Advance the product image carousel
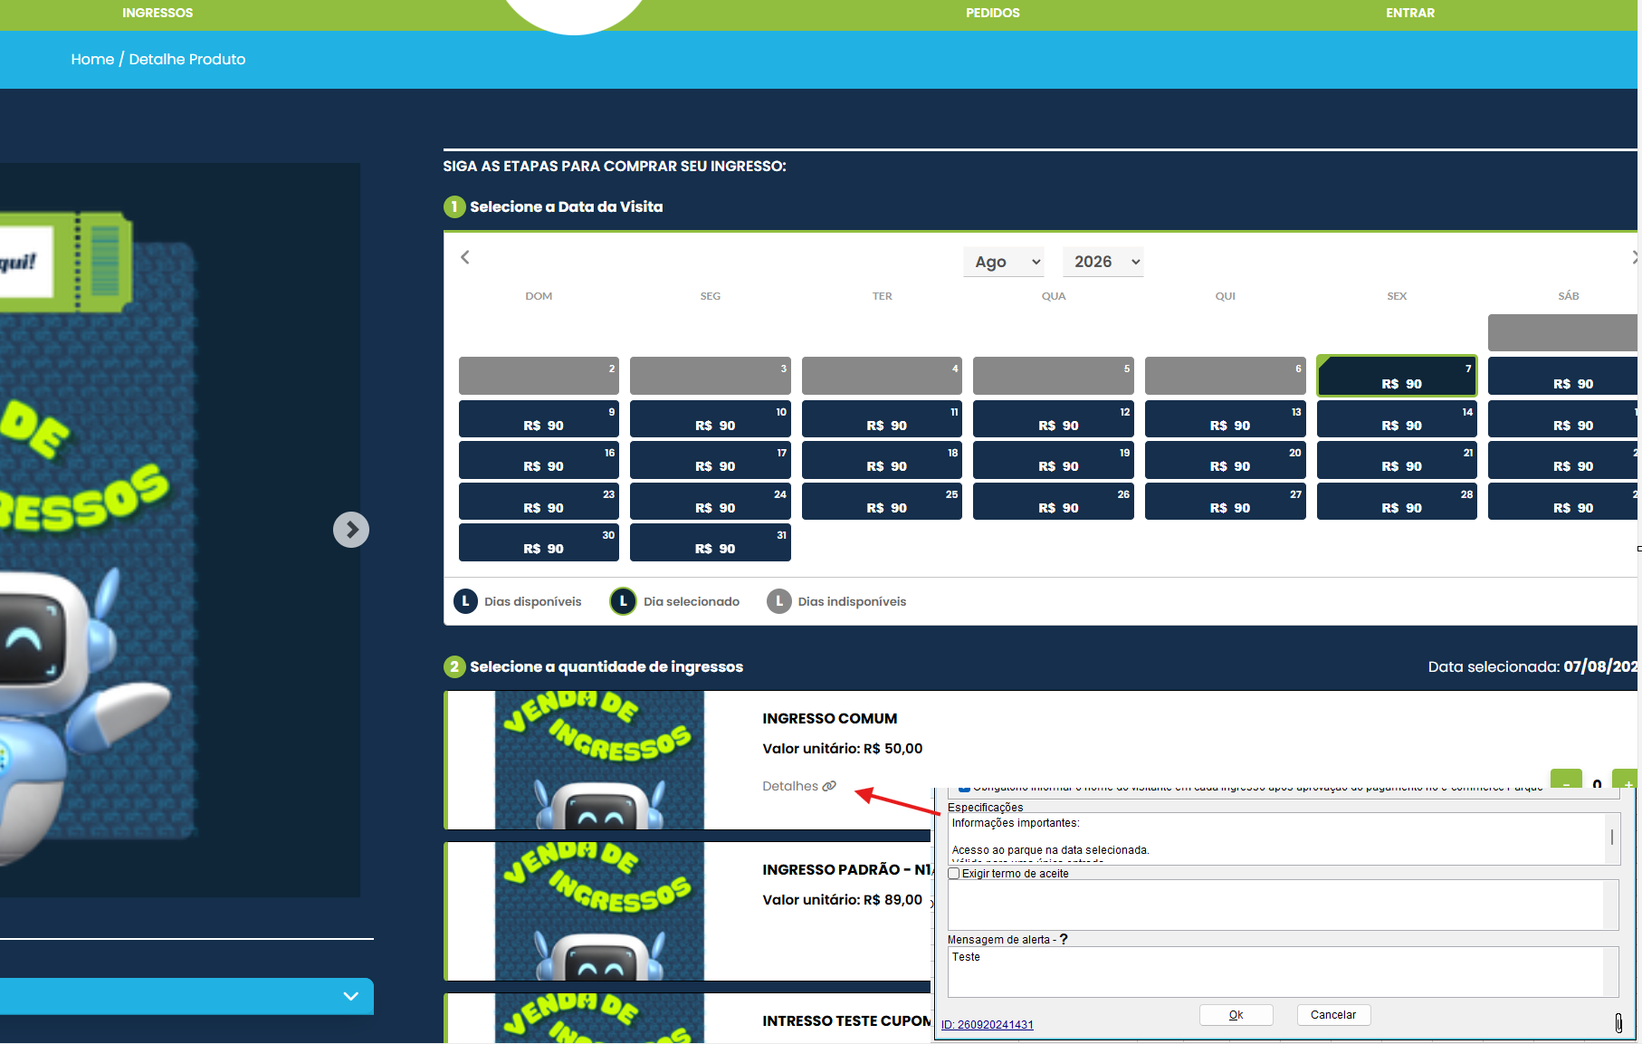 pos(351,530)
